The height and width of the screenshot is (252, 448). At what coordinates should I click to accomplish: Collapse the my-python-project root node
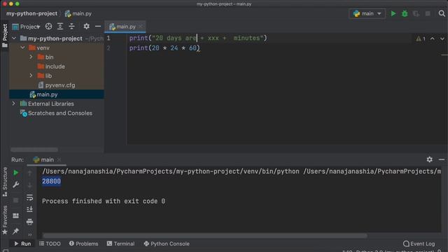pyautogui.click(x=14, y=38)
